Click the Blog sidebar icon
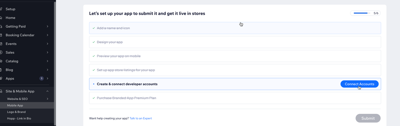 coord(1,70)
